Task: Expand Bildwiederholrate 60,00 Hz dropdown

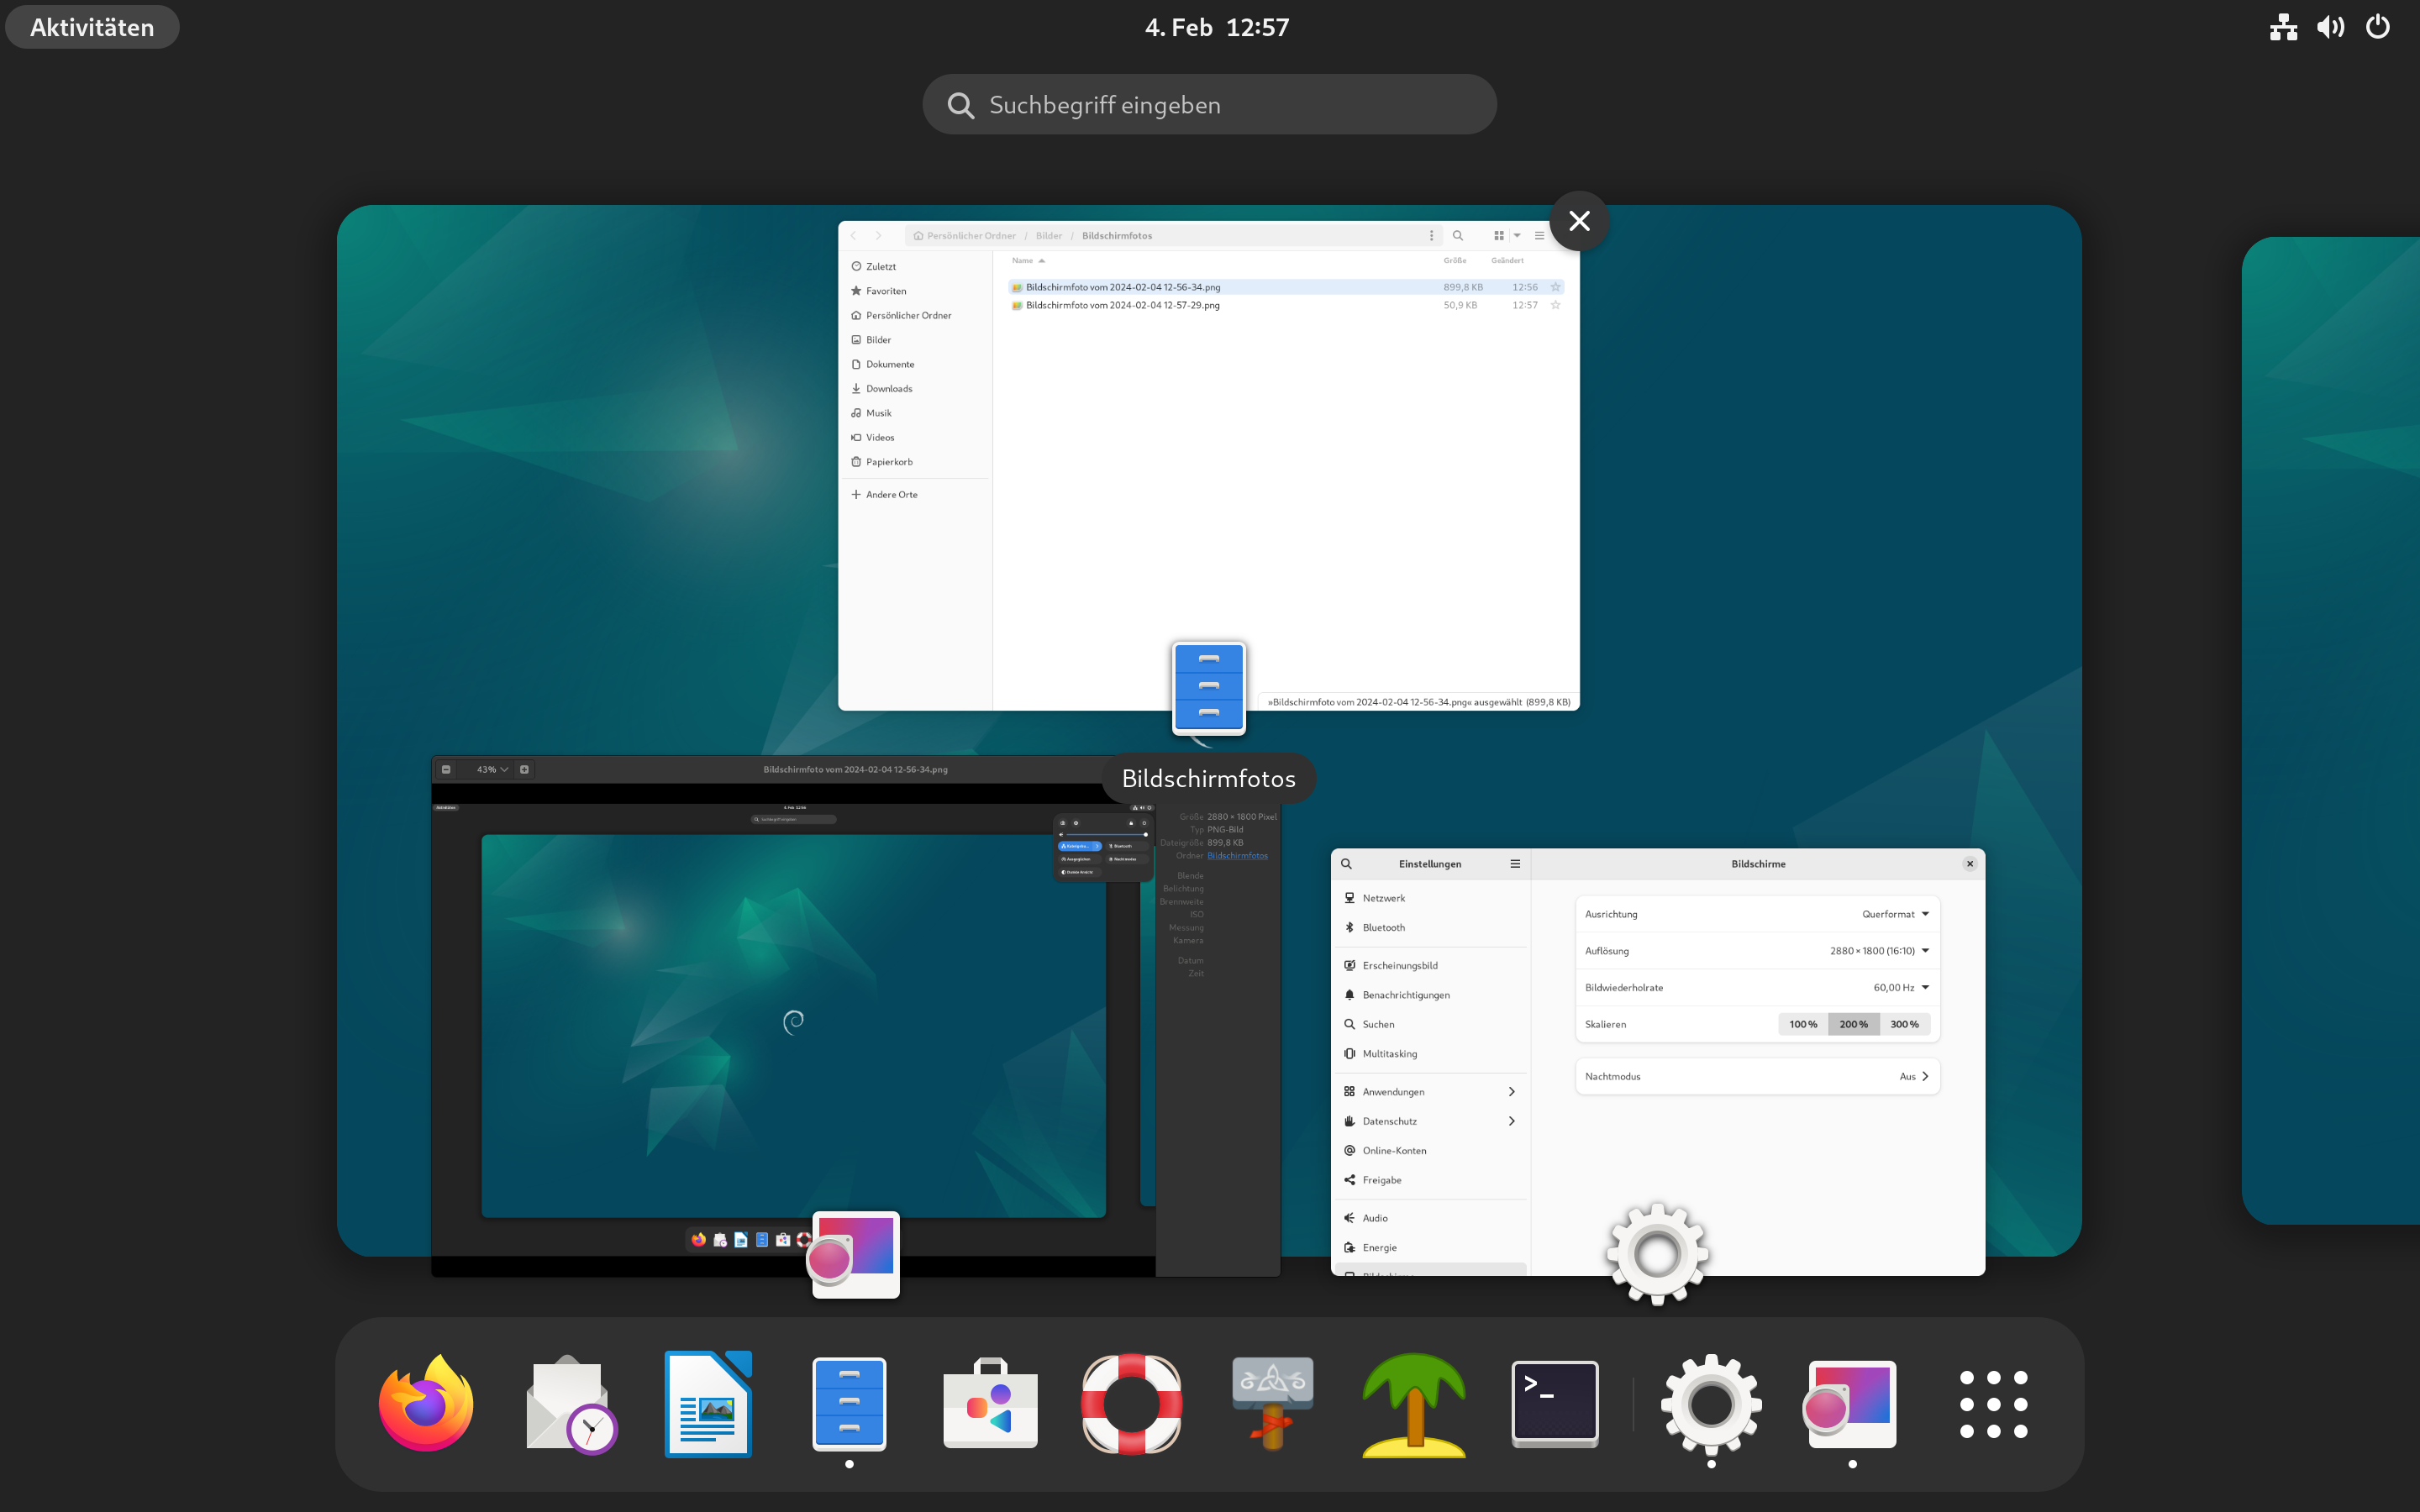Action: [x=1900, y=988]
